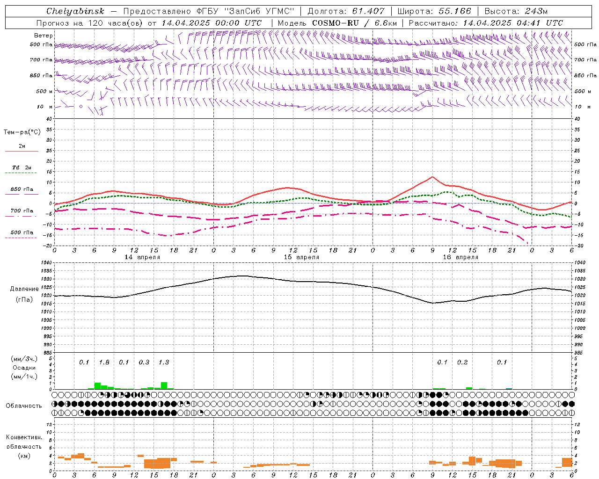Select the Долгота: 61.407 header field

click(x=346, y=11)
